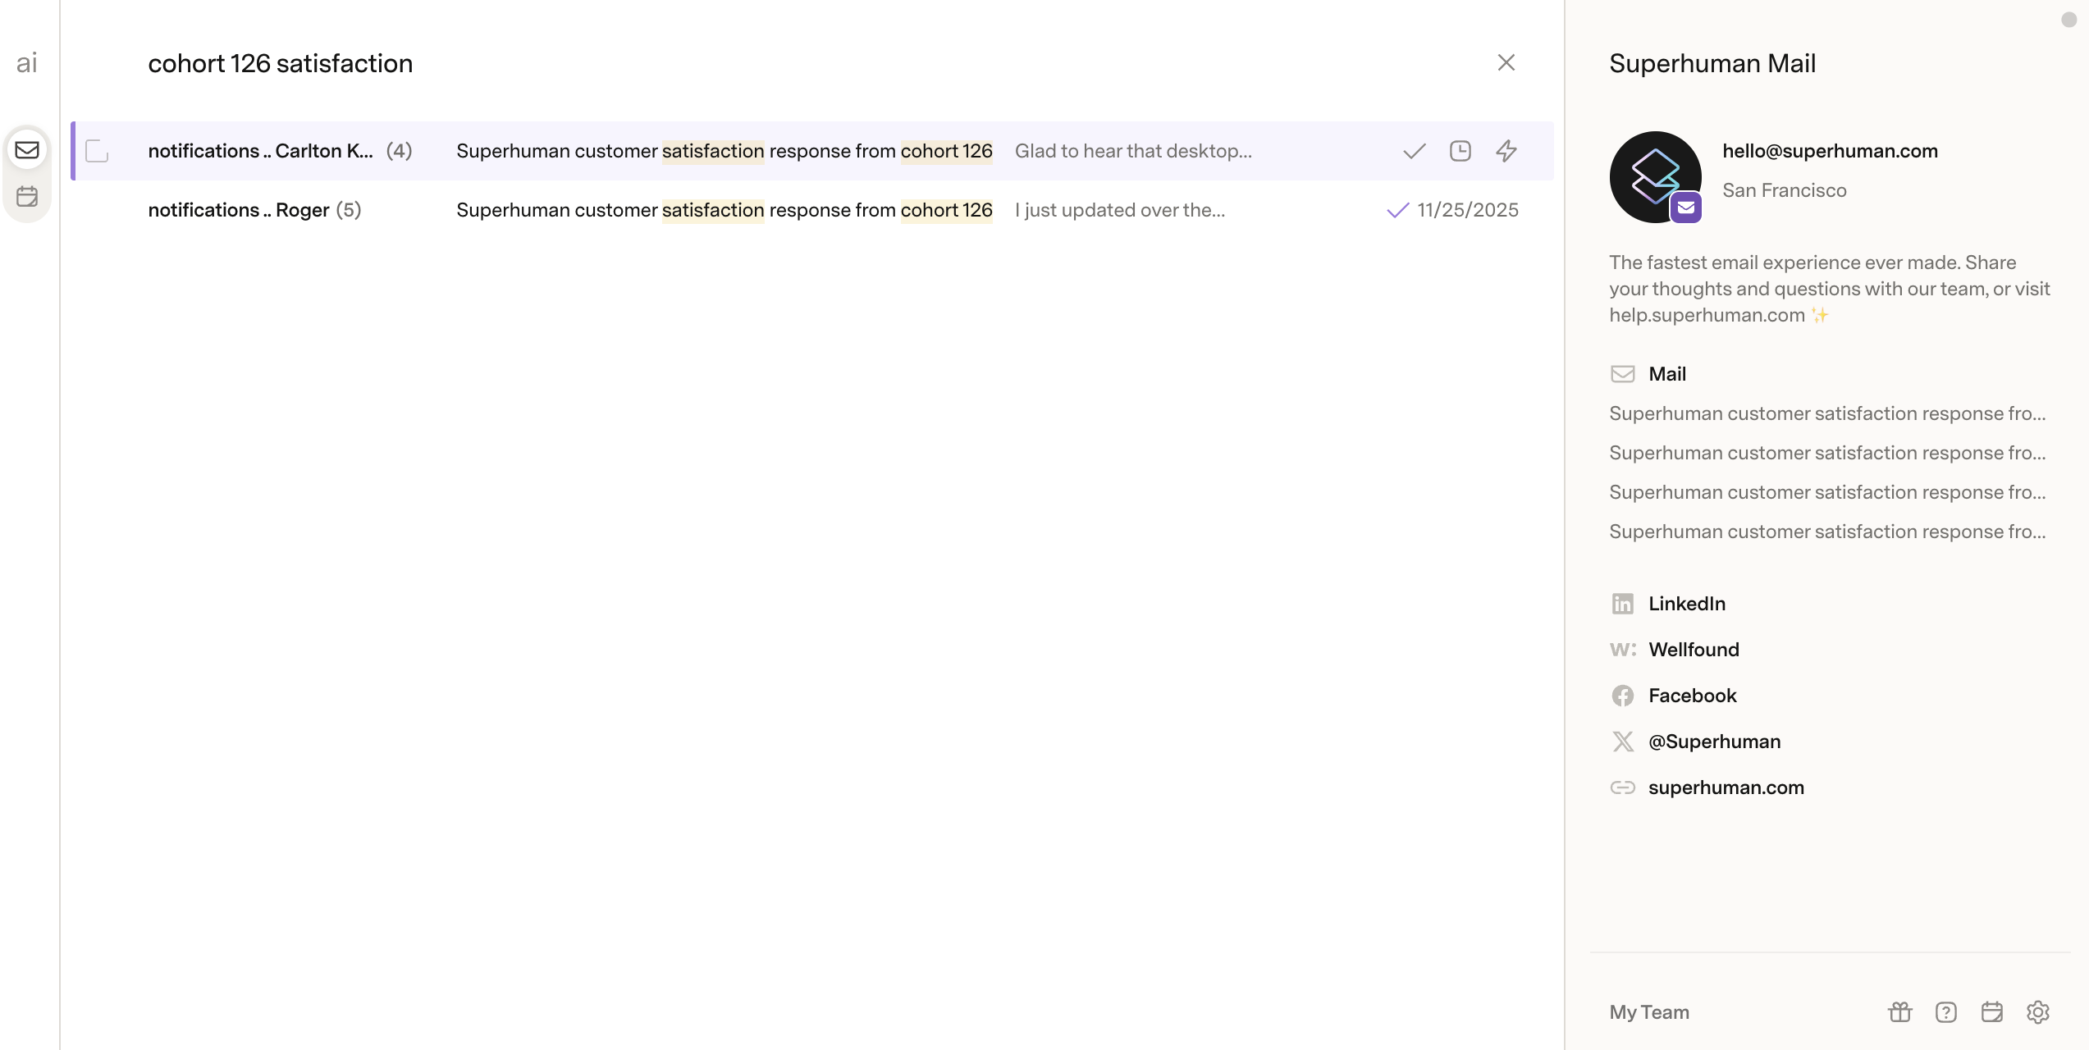2089x1050 pixels.
Task: Open the calendar icon in the footer
Action: 1991,1012
